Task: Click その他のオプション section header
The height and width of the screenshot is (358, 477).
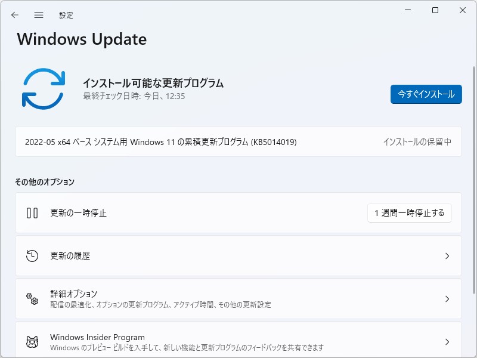Action: (44, 182)
